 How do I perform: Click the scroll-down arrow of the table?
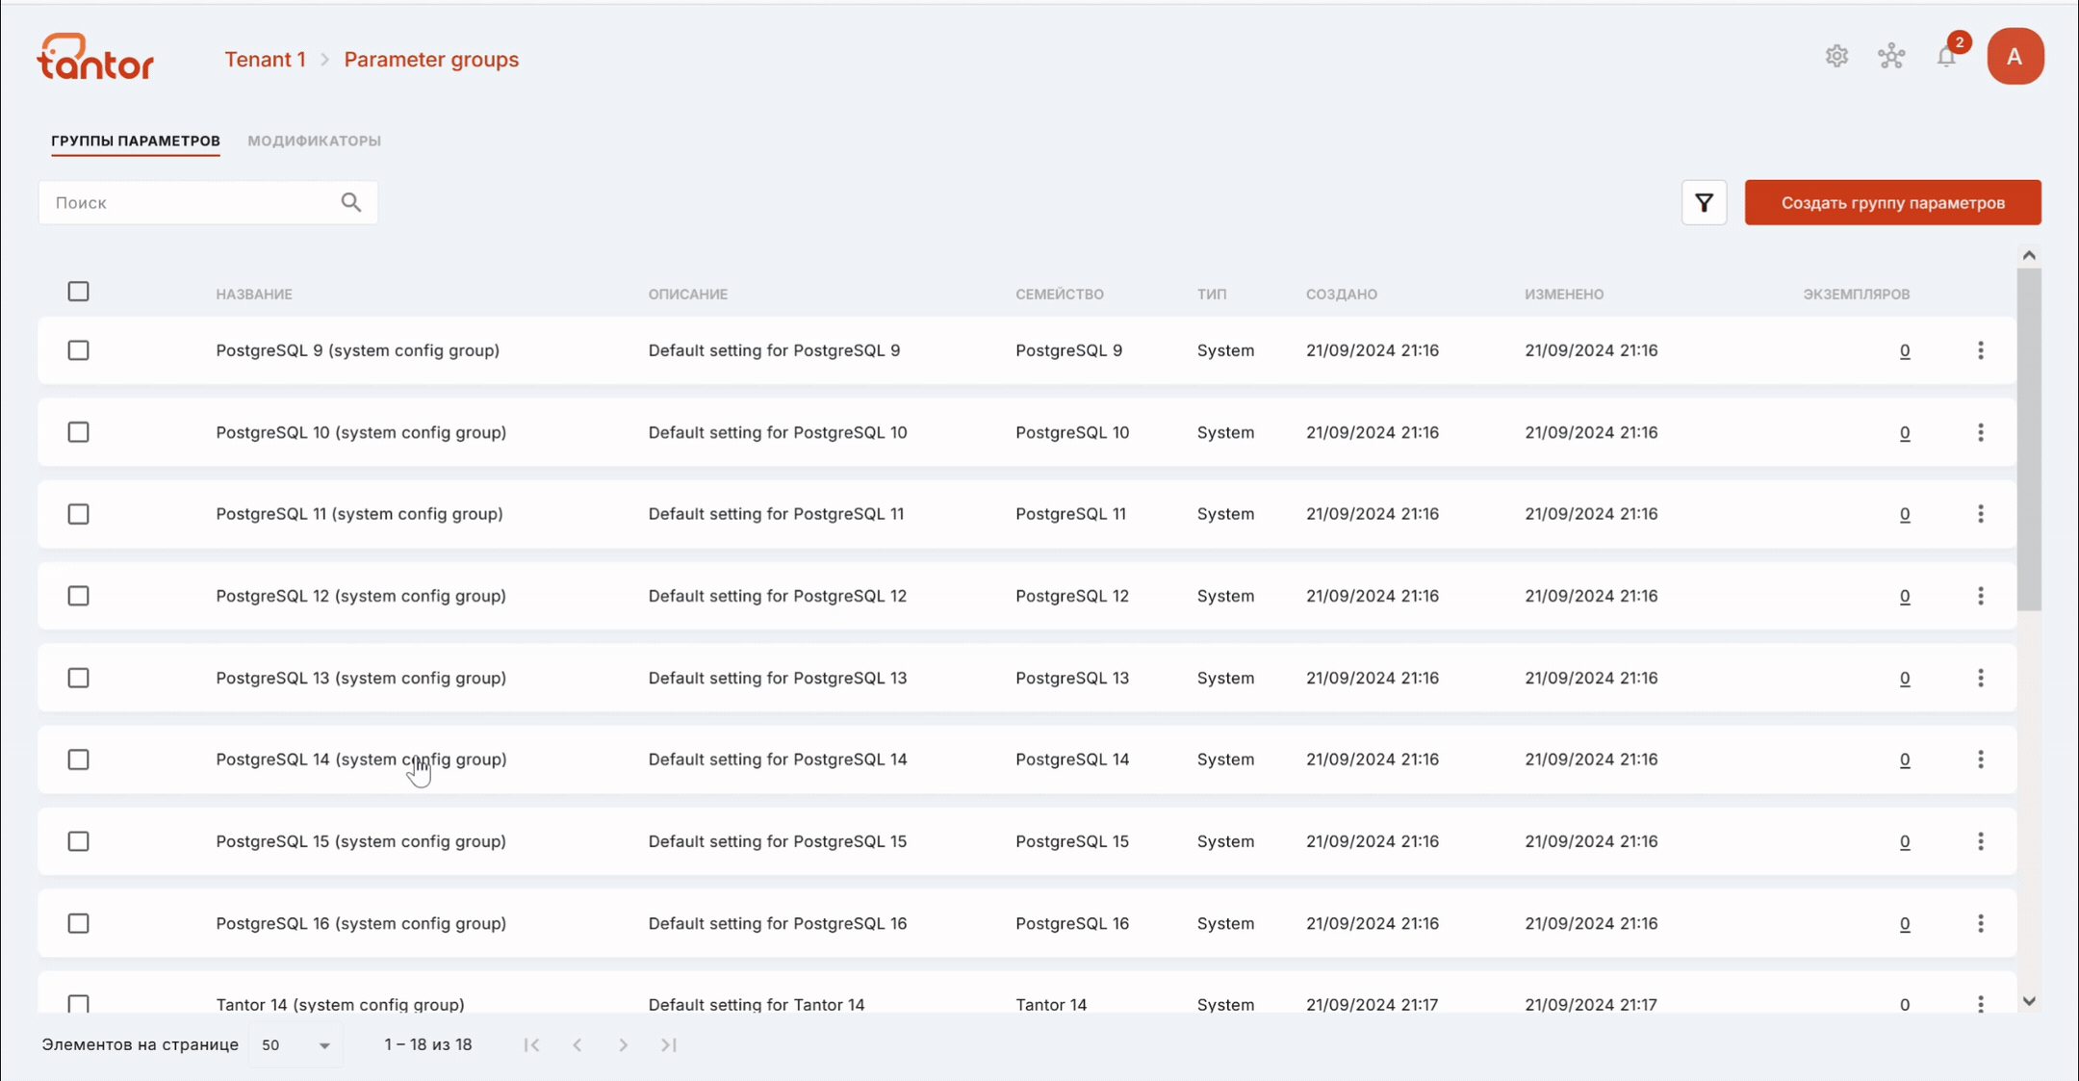[x=2029, y=1001]
